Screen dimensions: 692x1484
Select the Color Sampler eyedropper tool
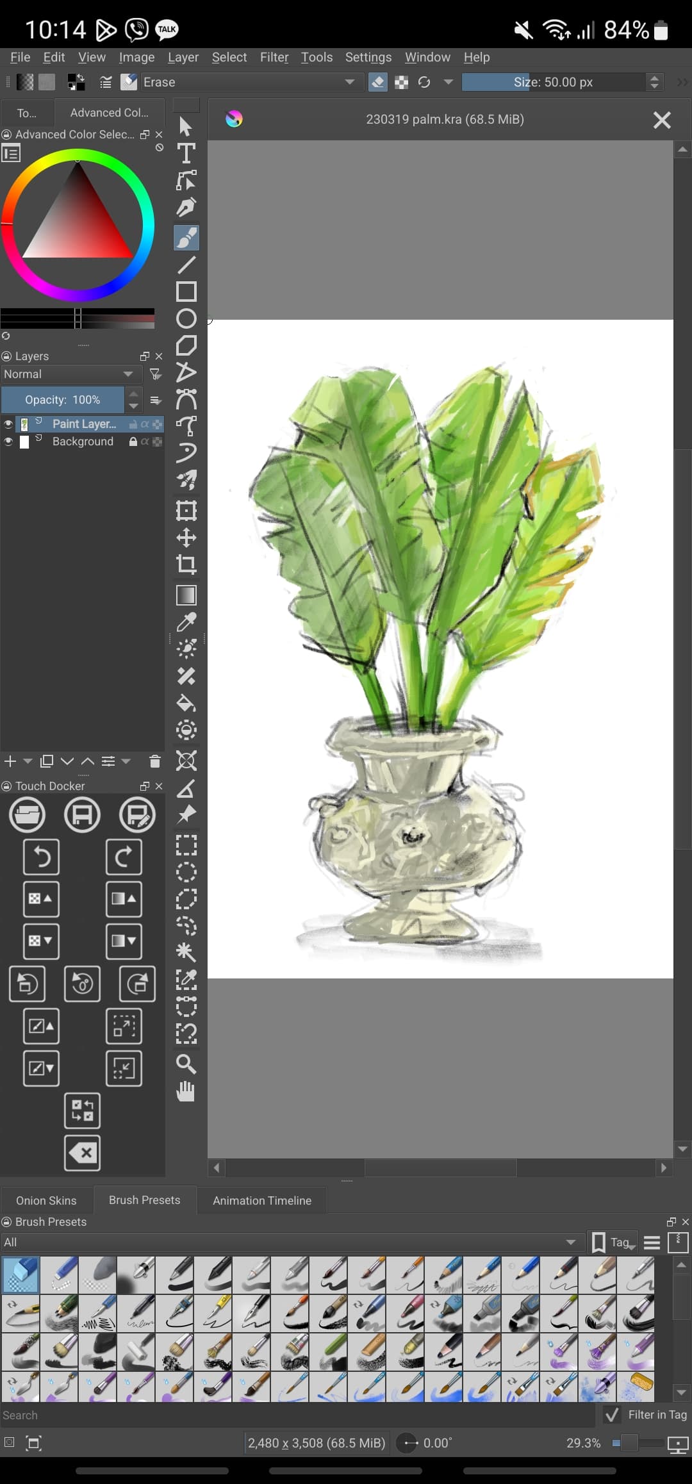point(186,622)
